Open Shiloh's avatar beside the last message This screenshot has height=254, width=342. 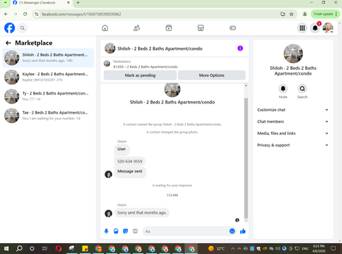[108, 214]
